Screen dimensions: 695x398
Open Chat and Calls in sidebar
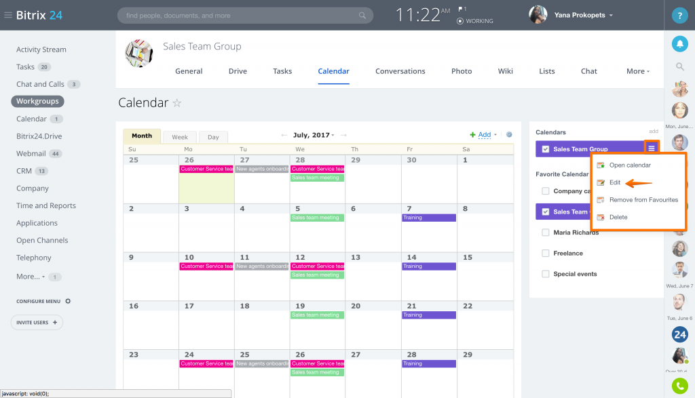pos(40,84)
